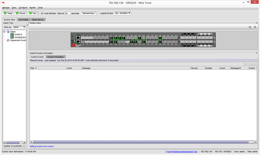The height and width of the screenshot is (155, 260).
Task: Click port 47 on the switch image
Action: (x=176, y=42)
